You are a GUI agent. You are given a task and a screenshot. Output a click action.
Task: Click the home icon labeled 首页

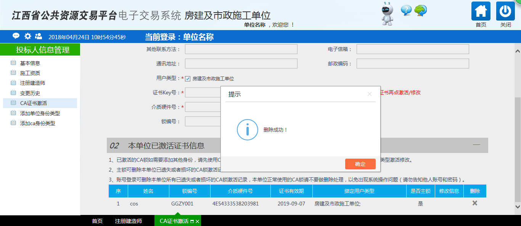coord(481,11)
